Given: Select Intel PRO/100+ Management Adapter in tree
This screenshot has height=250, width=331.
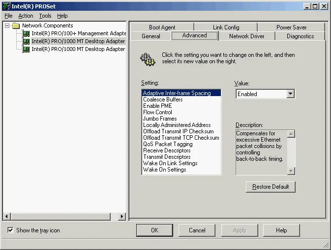Looking at the screenshot, I should point(79,33).
